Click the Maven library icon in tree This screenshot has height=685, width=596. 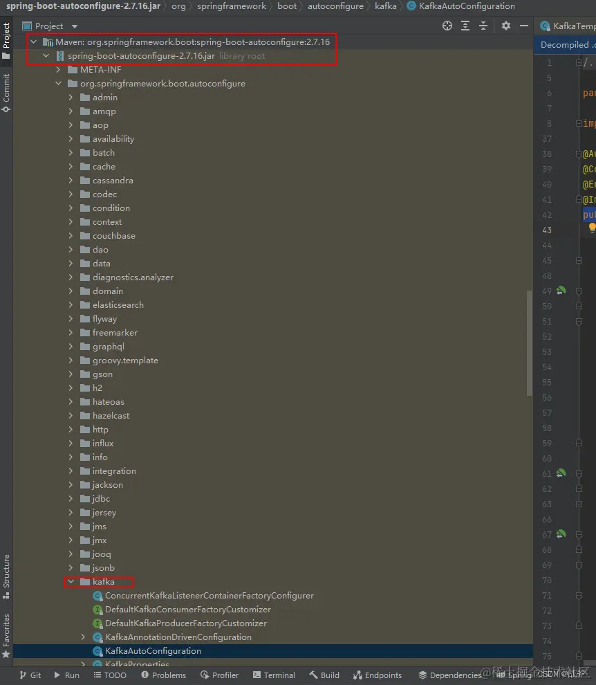click(48, 42)
